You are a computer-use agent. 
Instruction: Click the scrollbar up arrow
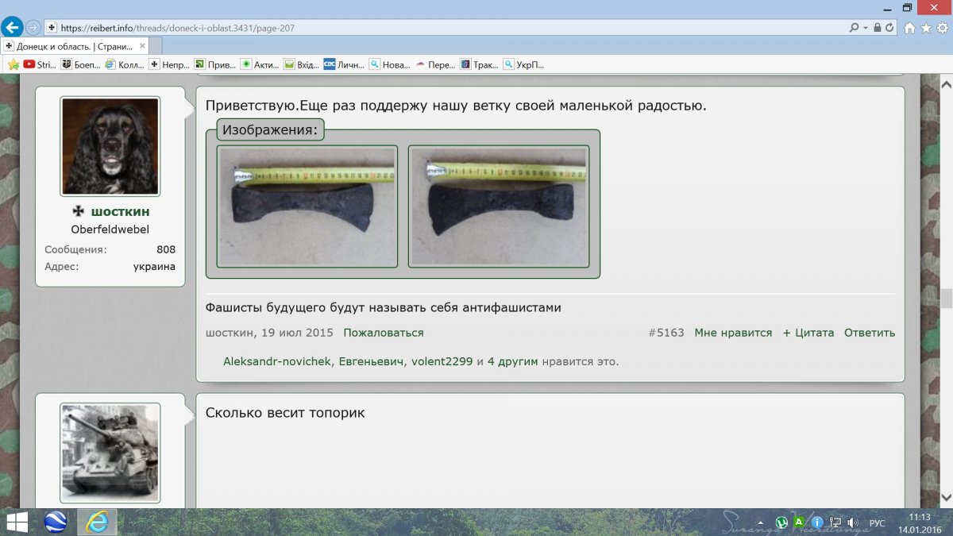tap(946, 84)
